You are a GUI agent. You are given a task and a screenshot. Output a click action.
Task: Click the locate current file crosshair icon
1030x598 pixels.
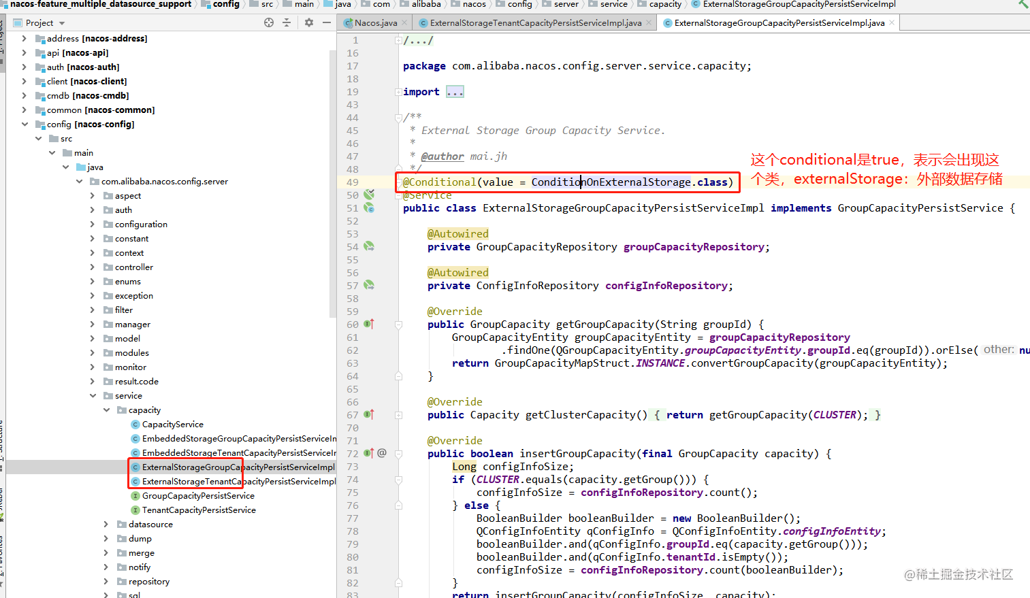pos(269,22)
